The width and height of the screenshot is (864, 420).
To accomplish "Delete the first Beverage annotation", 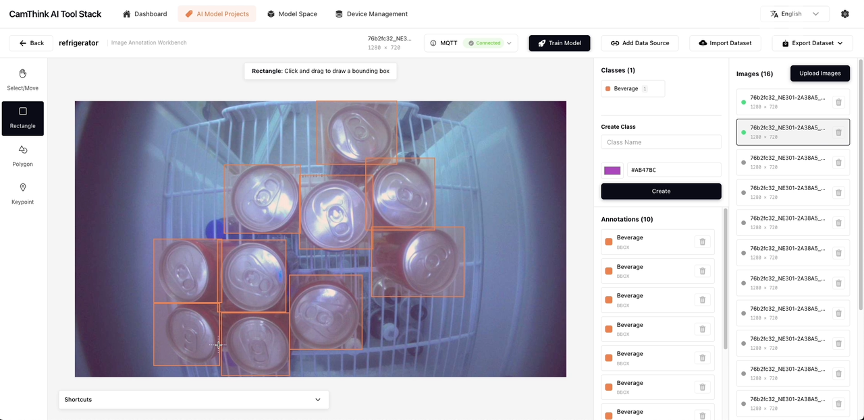I will click(x=702, y=242).
